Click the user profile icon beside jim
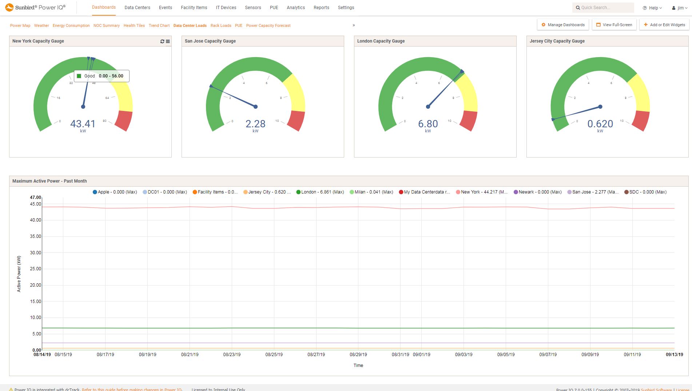 (x=674, y=8)
